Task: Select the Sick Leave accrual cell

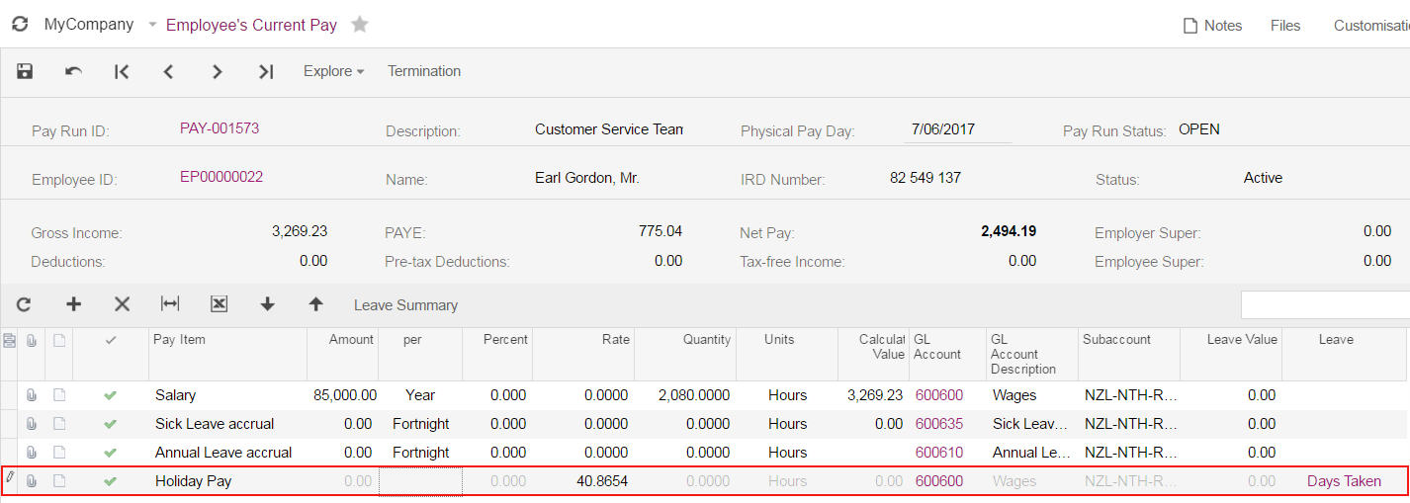Action: [226, 424]
